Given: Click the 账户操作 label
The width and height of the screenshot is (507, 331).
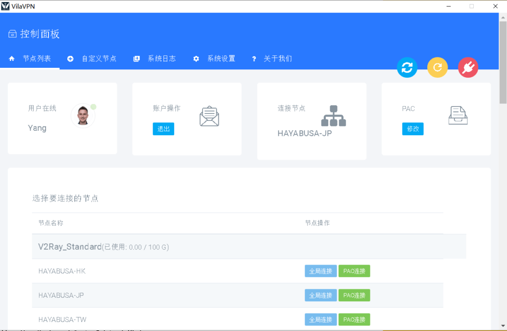Looking at the screenshot, I should coord(166,109).
